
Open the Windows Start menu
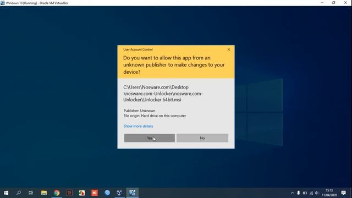[x=6, y=193]
